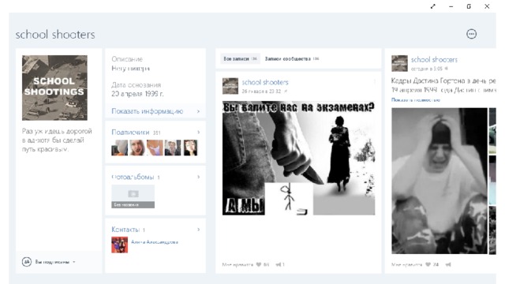Image resolution: width=505 pixels, height=284 pixels.
Task: Click the subscription status circle icon
Action: 26,262
